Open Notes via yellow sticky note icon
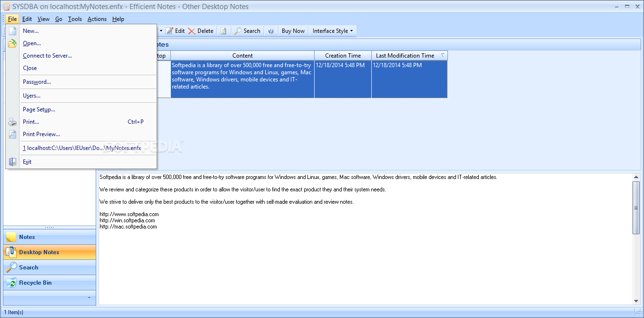644x318 pixels. [x=11, y=237]
